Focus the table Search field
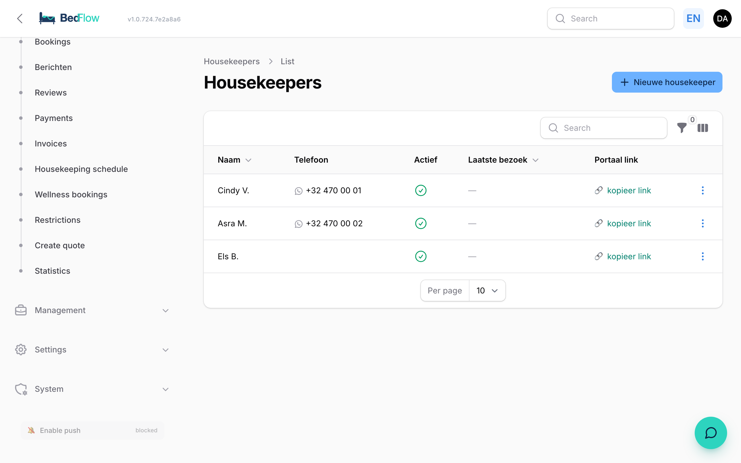Image resolution: width=741 pixels, height=463 pixels. click(x=604, y=128)
